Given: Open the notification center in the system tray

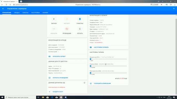Looking at the screenshot, I should click(x=174, y=97).
